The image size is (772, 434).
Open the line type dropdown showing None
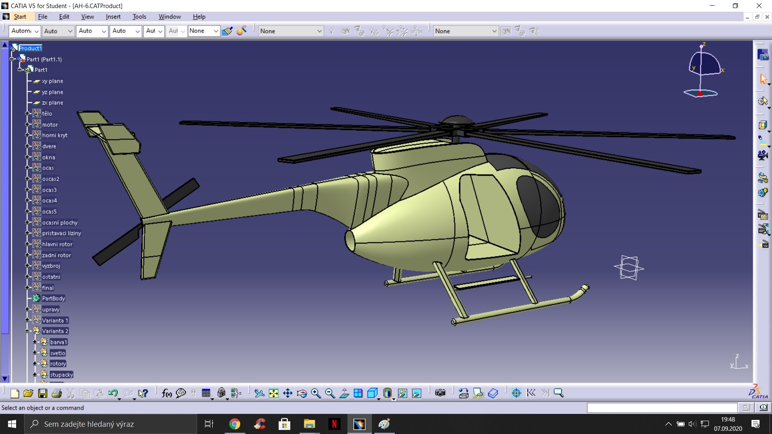tap(204, 31)
